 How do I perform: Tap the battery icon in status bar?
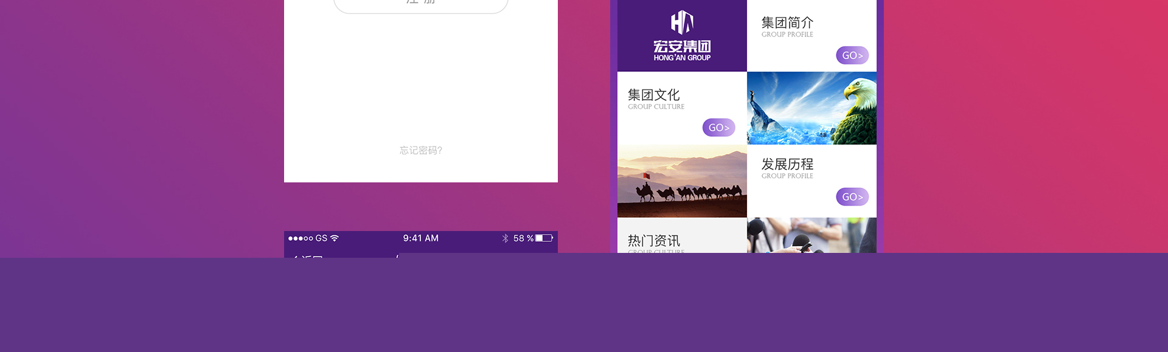pos(544,238)
